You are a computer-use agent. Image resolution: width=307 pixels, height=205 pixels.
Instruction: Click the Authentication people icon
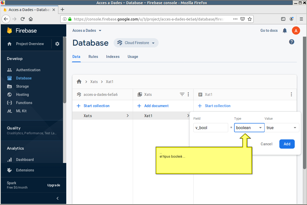point(9,70)
